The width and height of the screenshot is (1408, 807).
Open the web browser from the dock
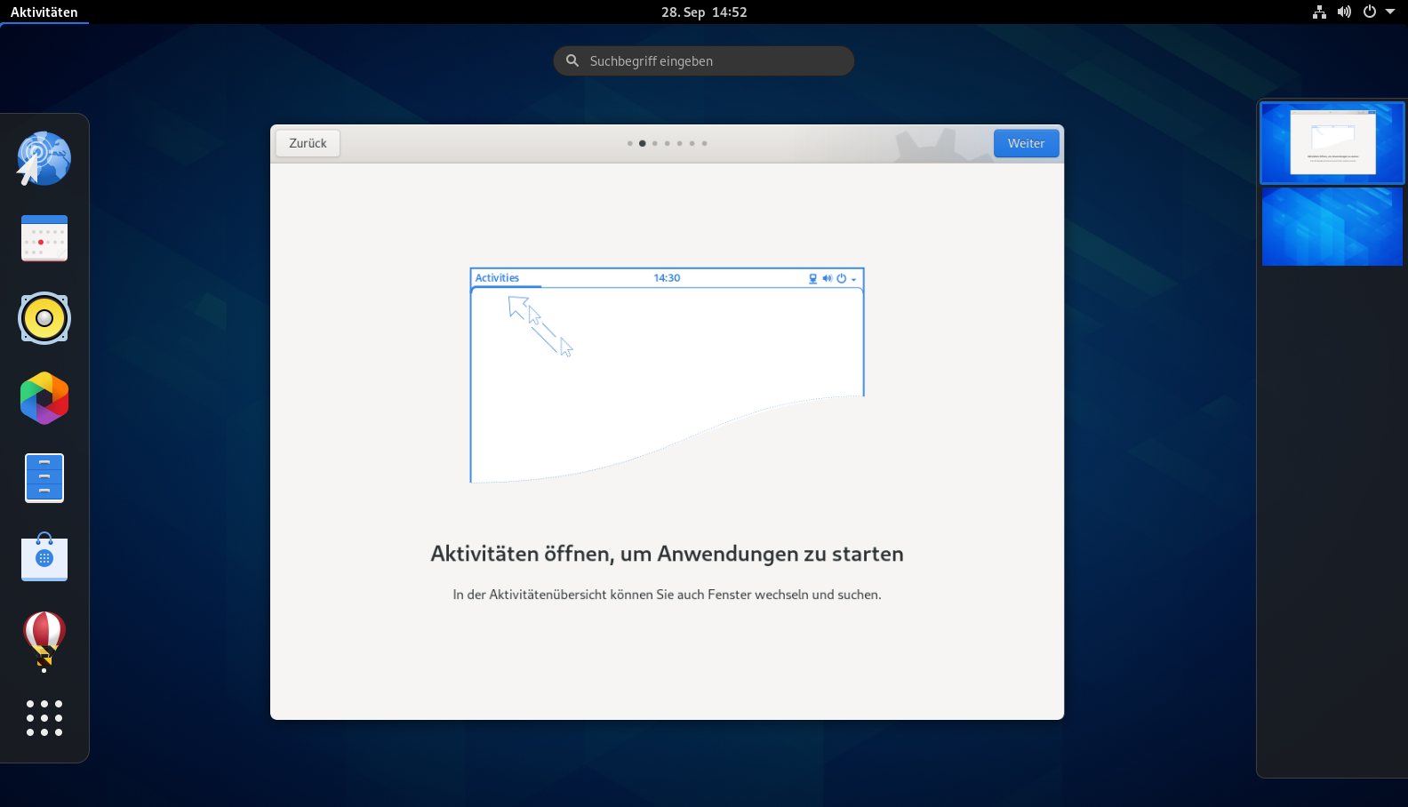click(x=44, y=159)
